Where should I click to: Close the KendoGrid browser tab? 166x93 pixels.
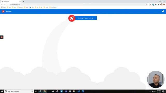(x=20, y=2)
